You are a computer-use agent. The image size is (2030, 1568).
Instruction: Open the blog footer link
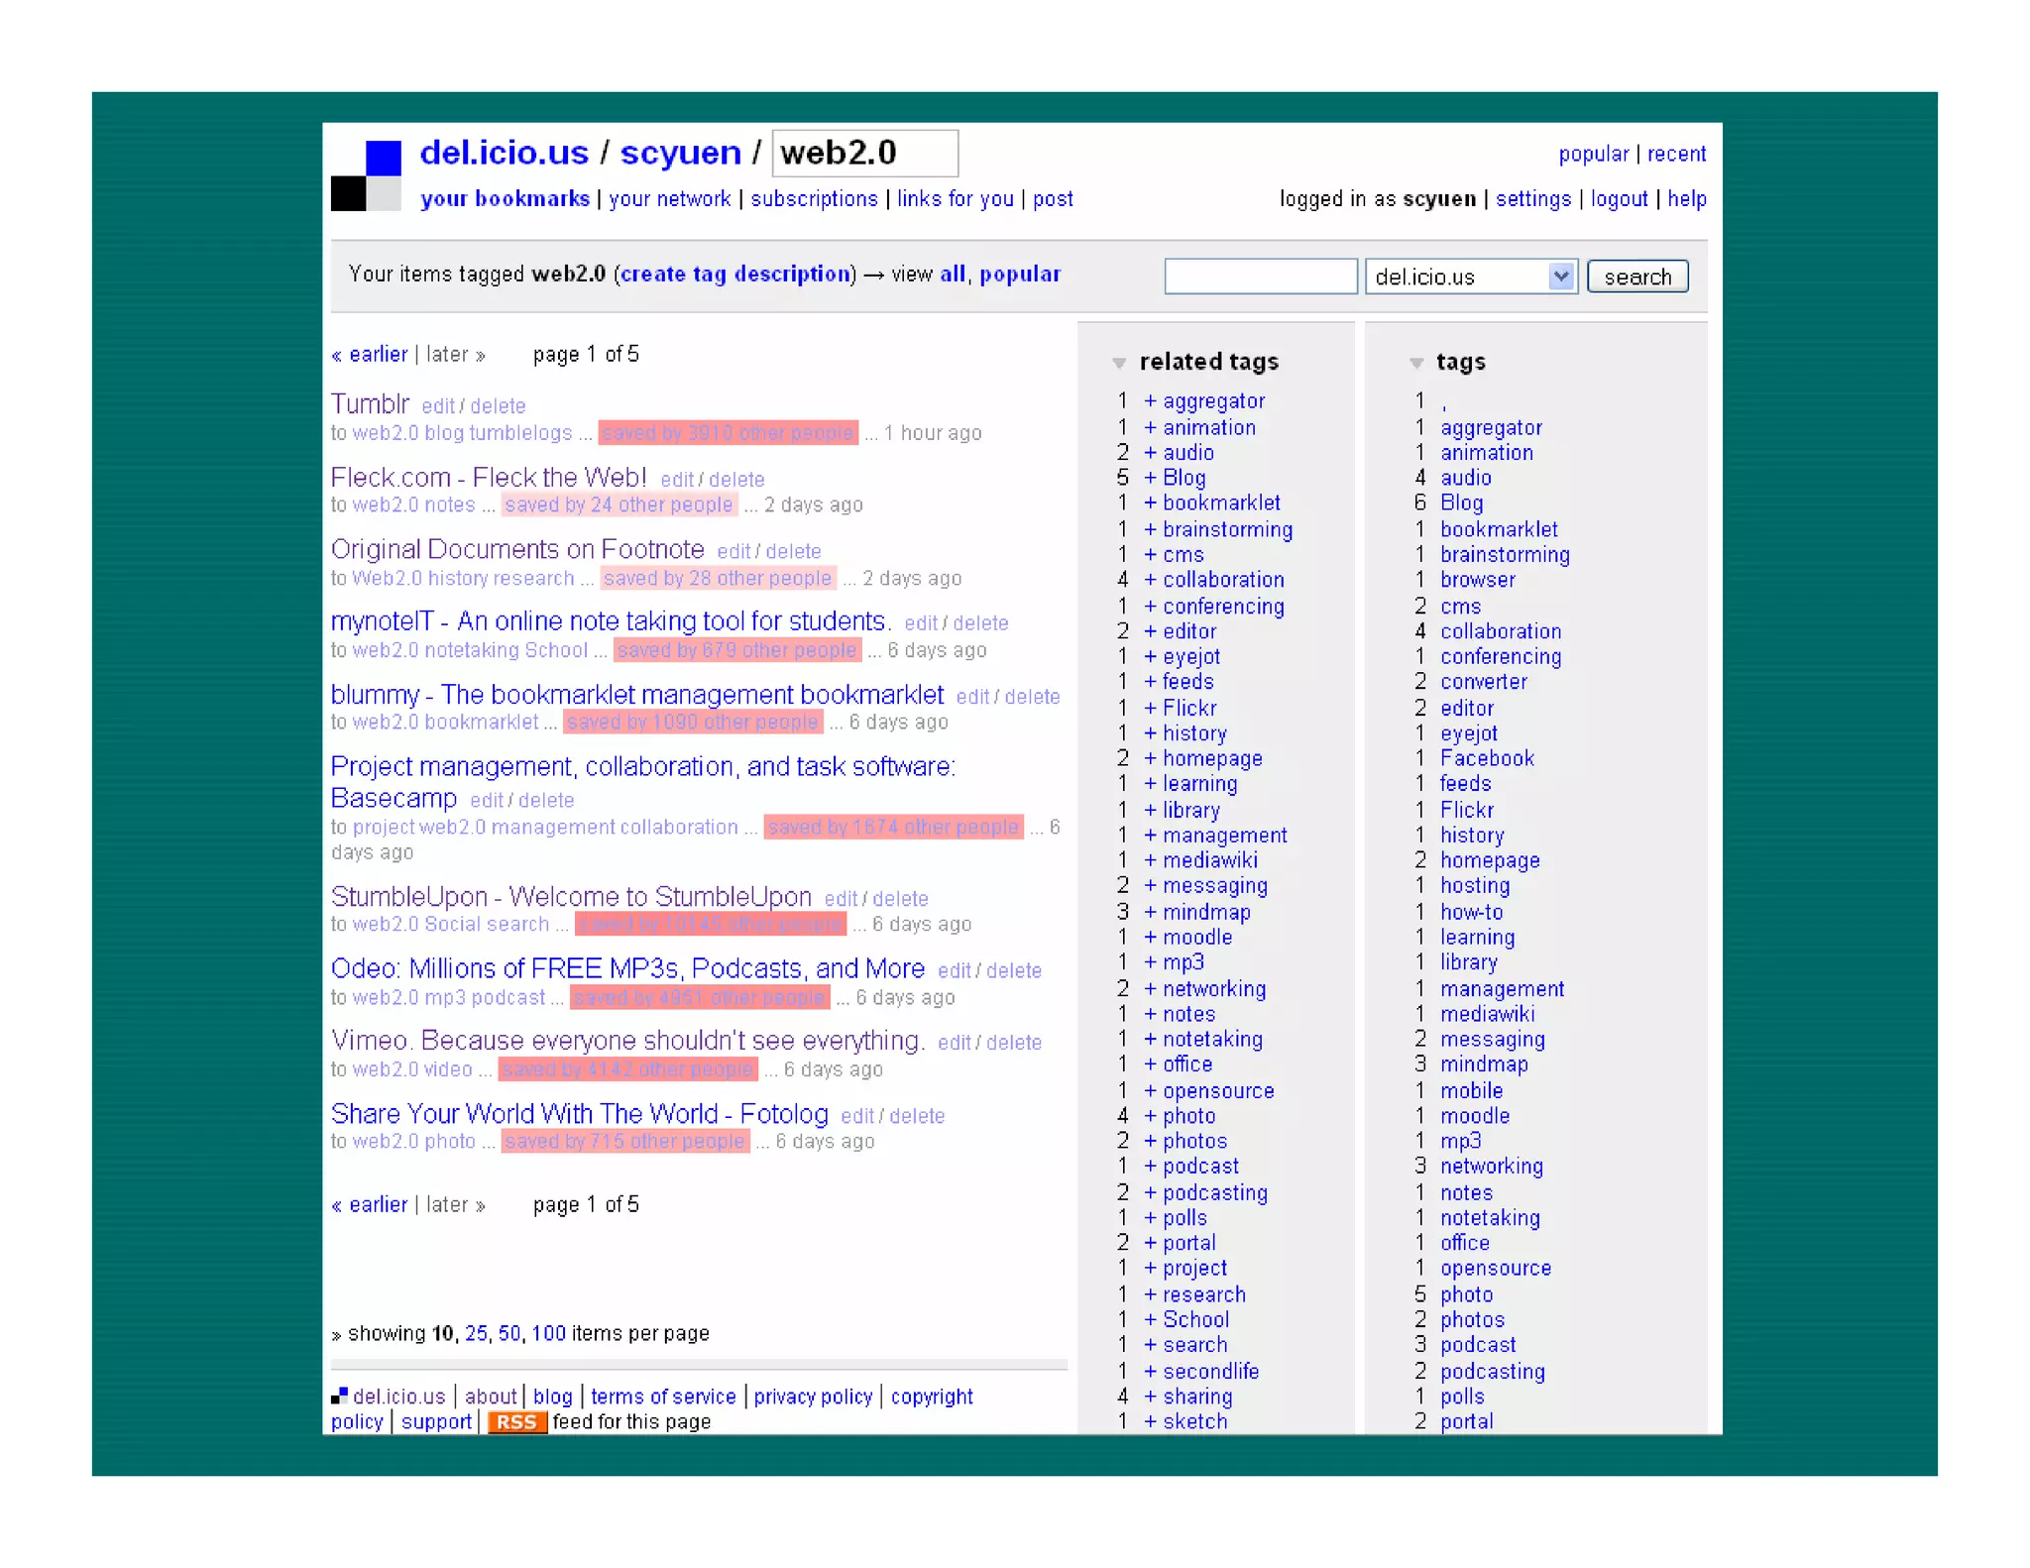click(x=552, y=1396)
